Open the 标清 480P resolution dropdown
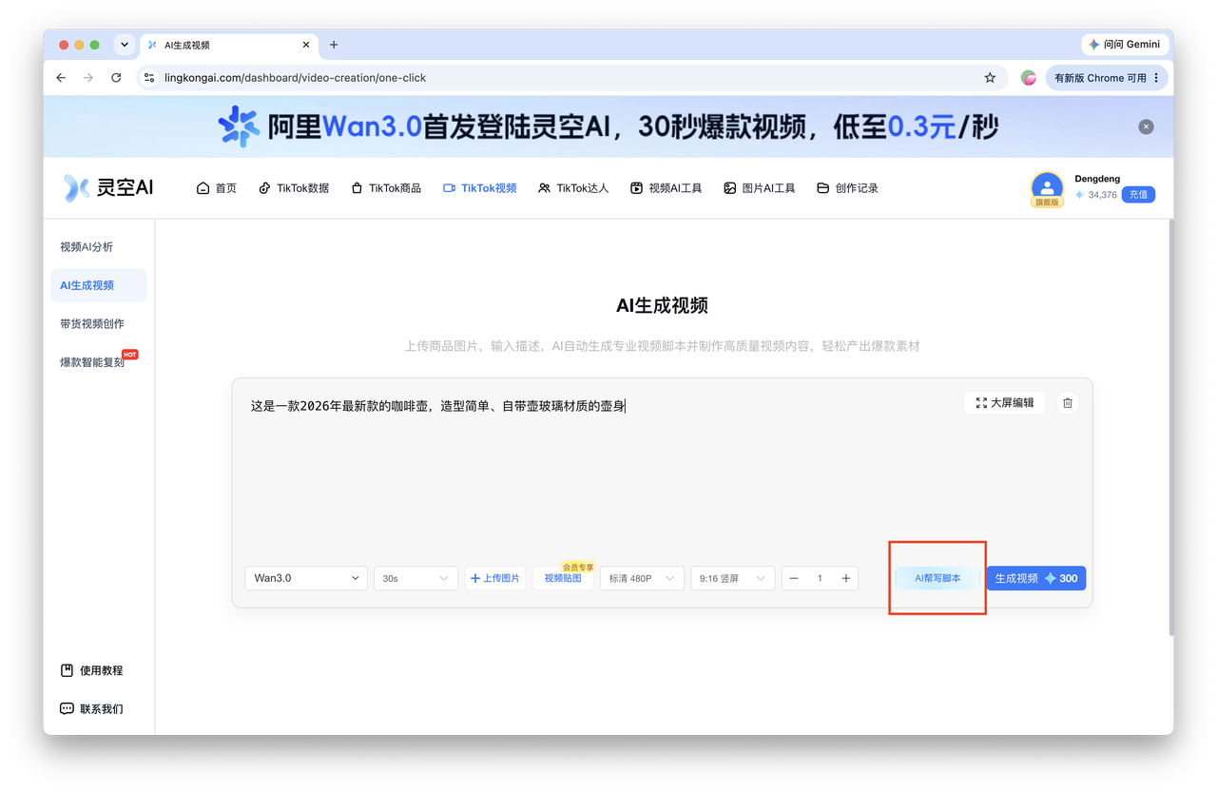Viewport: 1217px width, 792px height. (x=642, y=578)
